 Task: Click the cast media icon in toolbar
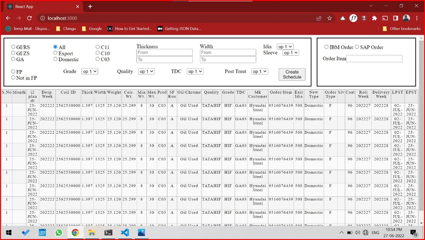(385, 18)
